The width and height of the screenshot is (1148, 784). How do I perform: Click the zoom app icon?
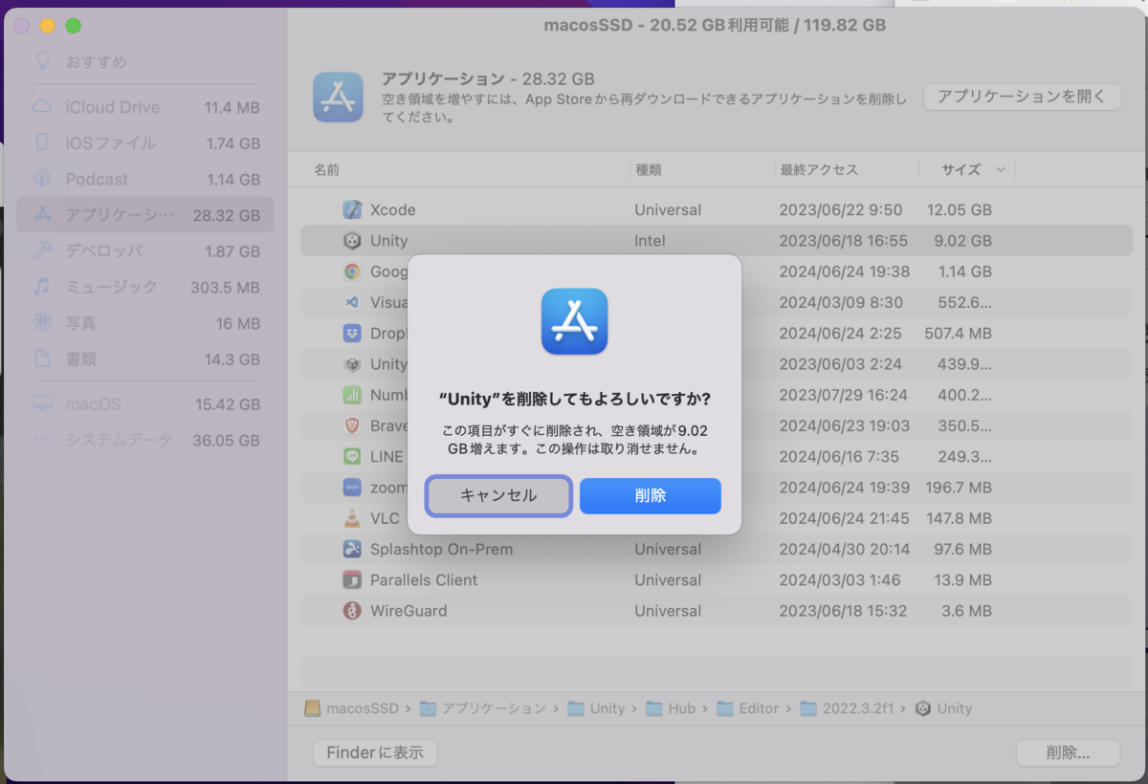tap(353, 488)
